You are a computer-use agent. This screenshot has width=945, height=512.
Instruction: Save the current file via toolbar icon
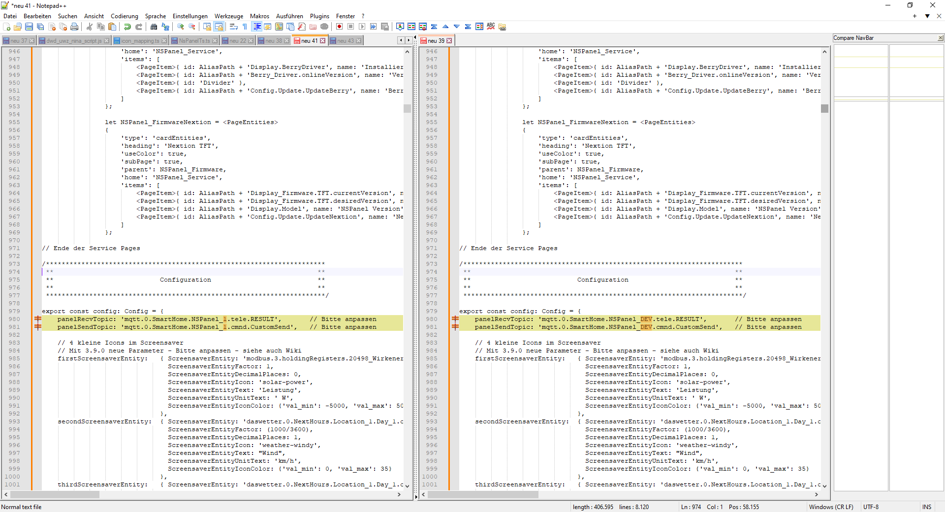29,27
